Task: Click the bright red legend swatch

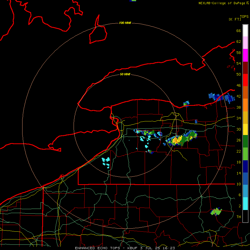Action: point(245,80)
